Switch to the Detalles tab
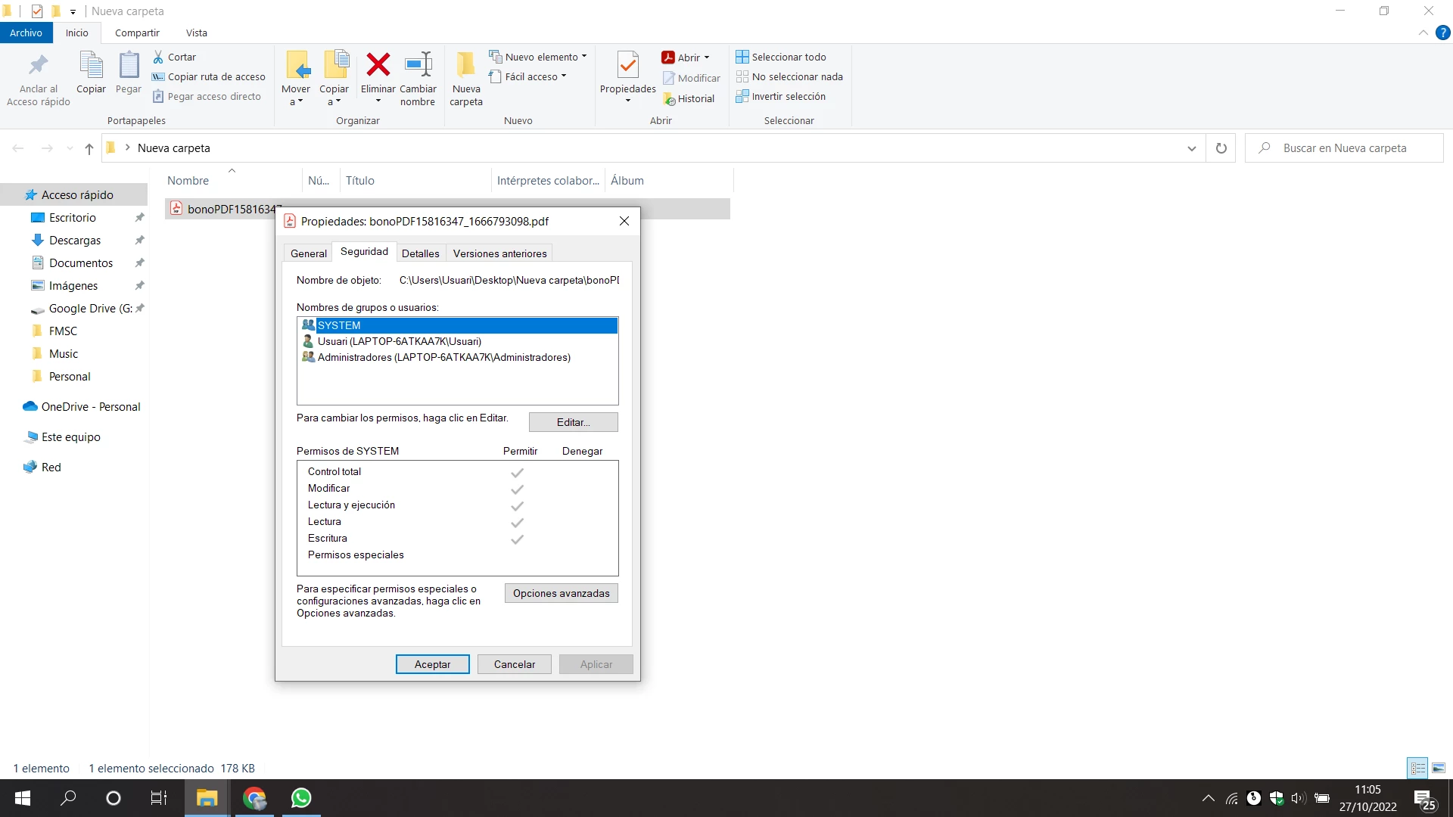The image size is (1453, 817). click(420, 253)
